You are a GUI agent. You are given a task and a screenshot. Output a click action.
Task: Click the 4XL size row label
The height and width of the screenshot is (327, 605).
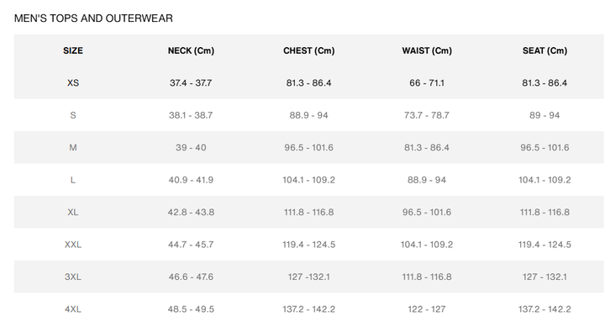(73, 309)
